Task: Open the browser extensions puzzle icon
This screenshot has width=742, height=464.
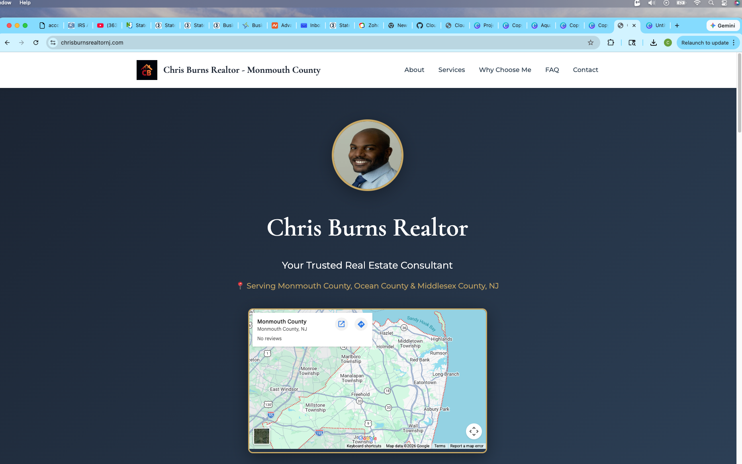Action: pyautogui.click(x=611, y=43)
